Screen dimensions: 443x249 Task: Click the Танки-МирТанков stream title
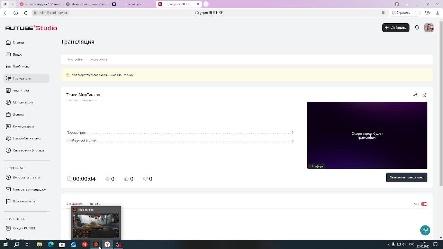pyautogui.click(x=83, y=95)
